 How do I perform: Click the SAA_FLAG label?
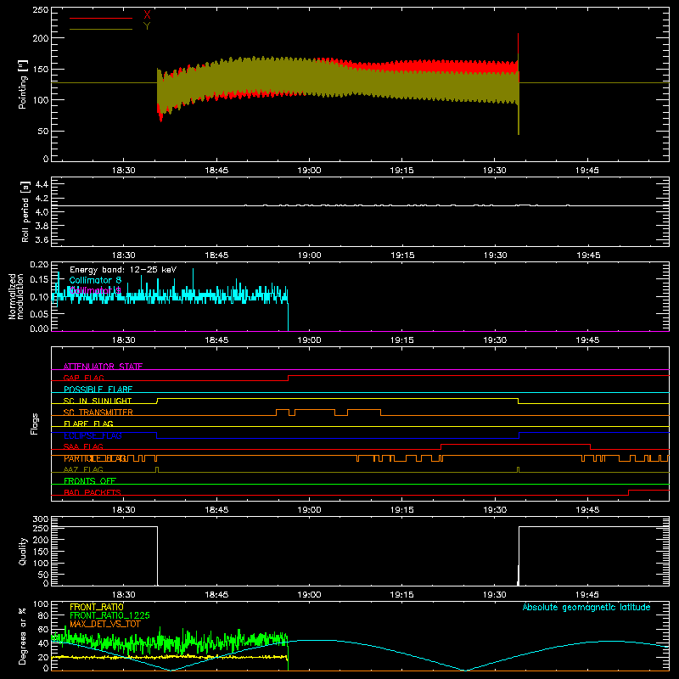click(83, 447)
